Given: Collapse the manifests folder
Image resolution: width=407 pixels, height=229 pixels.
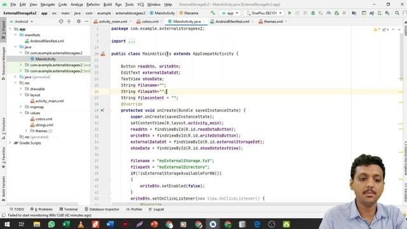Looking at the screenshot, I should point(15,35).
